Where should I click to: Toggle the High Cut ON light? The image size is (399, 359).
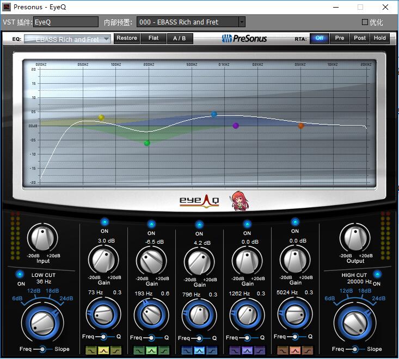377,274
